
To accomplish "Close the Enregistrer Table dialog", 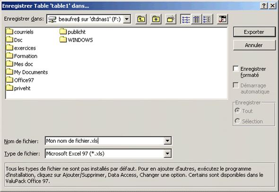I will tap(272, 6).
